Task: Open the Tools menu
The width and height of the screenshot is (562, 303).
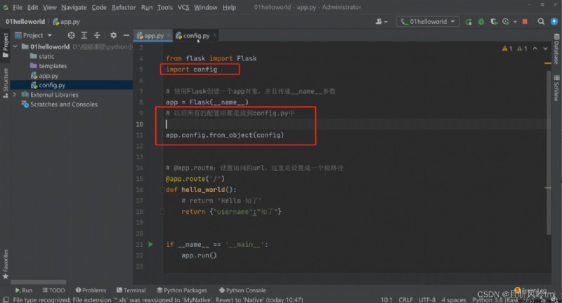Action: (x=165, y=7)
